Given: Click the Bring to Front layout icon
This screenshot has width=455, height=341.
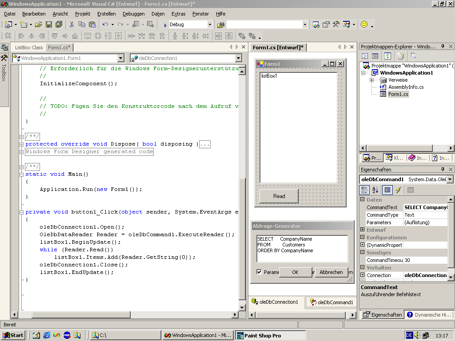Looking at the screenshot, I should (x=241, y=36).
